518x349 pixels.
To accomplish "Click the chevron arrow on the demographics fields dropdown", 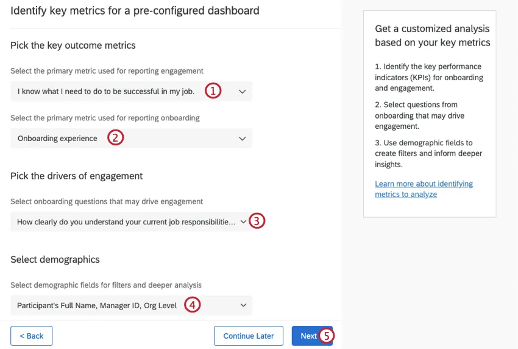I will pyautogui.click(x=243, y=305).
